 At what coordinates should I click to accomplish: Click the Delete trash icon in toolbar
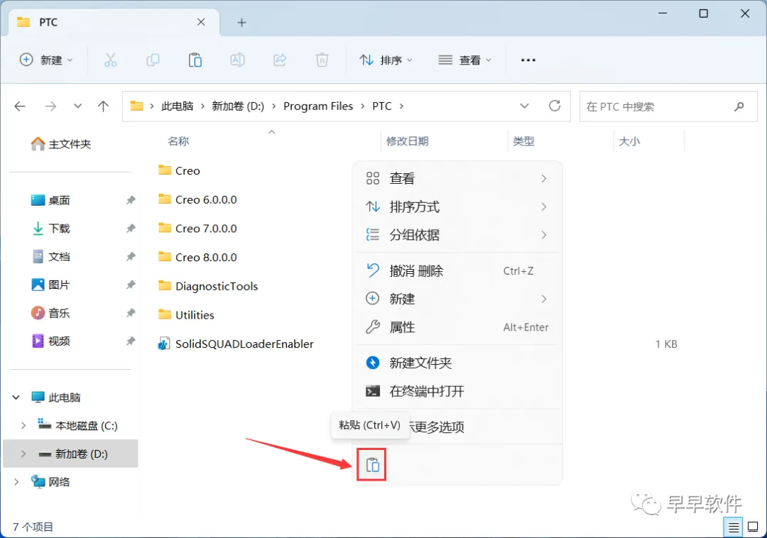click(322, 60)
